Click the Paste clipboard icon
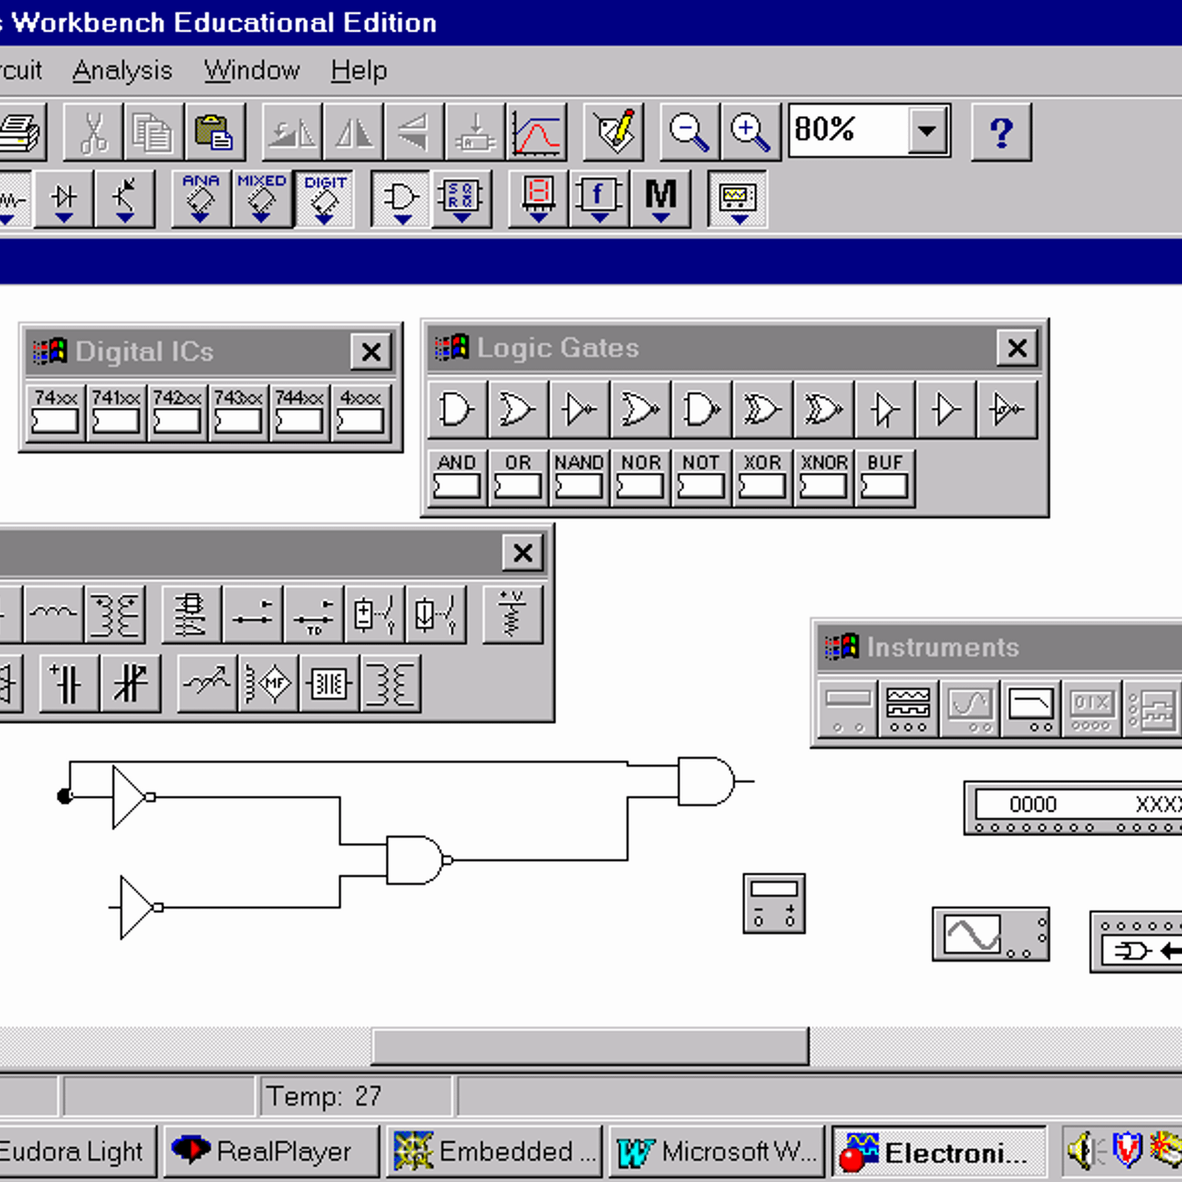 (215, 132)
